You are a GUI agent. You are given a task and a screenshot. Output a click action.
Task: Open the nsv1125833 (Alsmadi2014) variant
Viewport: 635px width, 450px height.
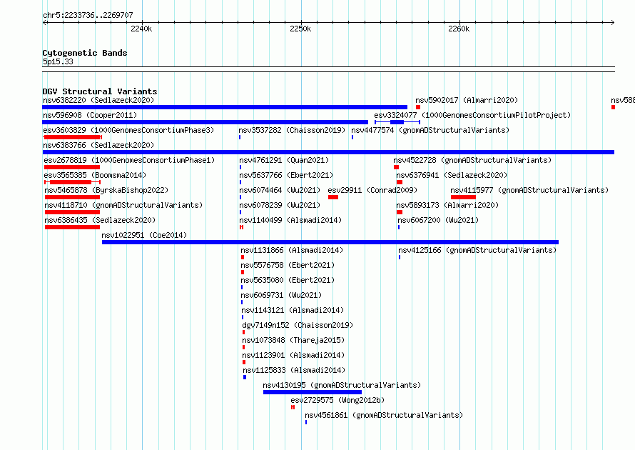click(294, 370)
